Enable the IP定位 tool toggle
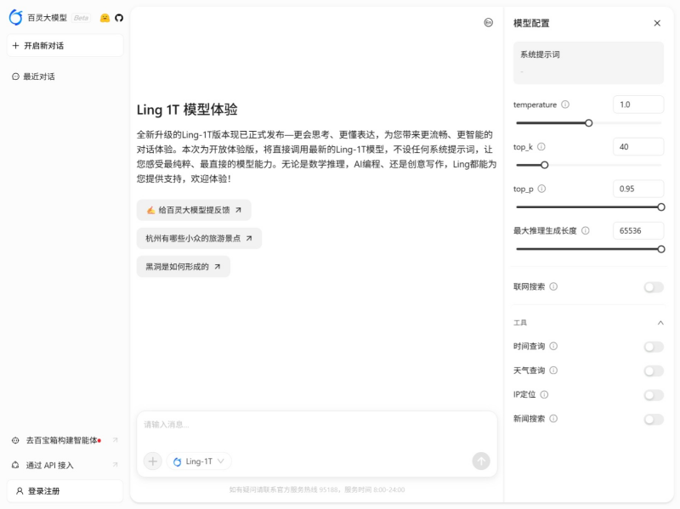This screenshot has height=509, width=680. (653, 394)
